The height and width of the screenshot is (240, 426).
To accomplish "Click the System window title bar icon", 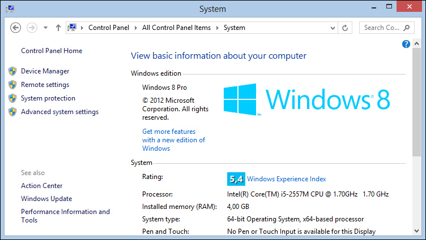I will click(x=10, y=8).
